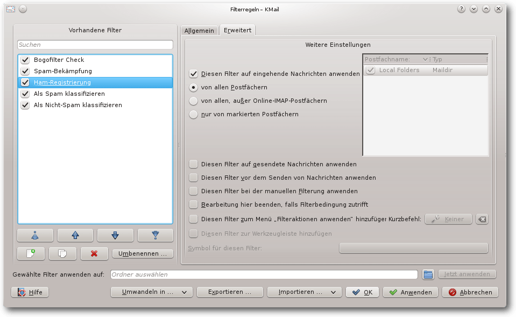Enable applying filter to sent messages
This screenshot has width=516, height=317.
pos(194,164)
